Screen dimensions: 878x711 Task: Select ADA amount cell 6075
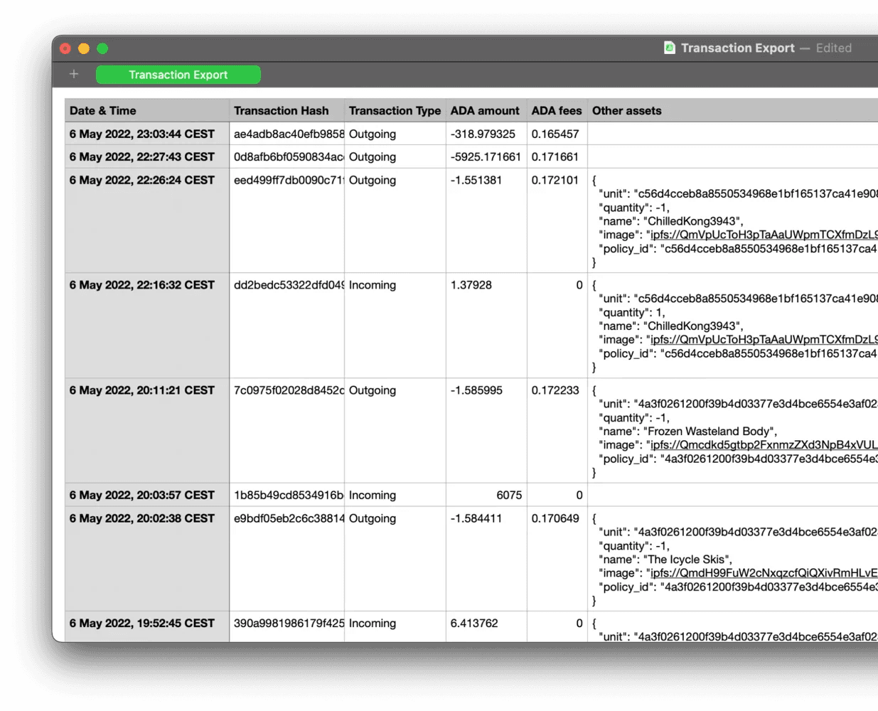click(x=486, y=495)
